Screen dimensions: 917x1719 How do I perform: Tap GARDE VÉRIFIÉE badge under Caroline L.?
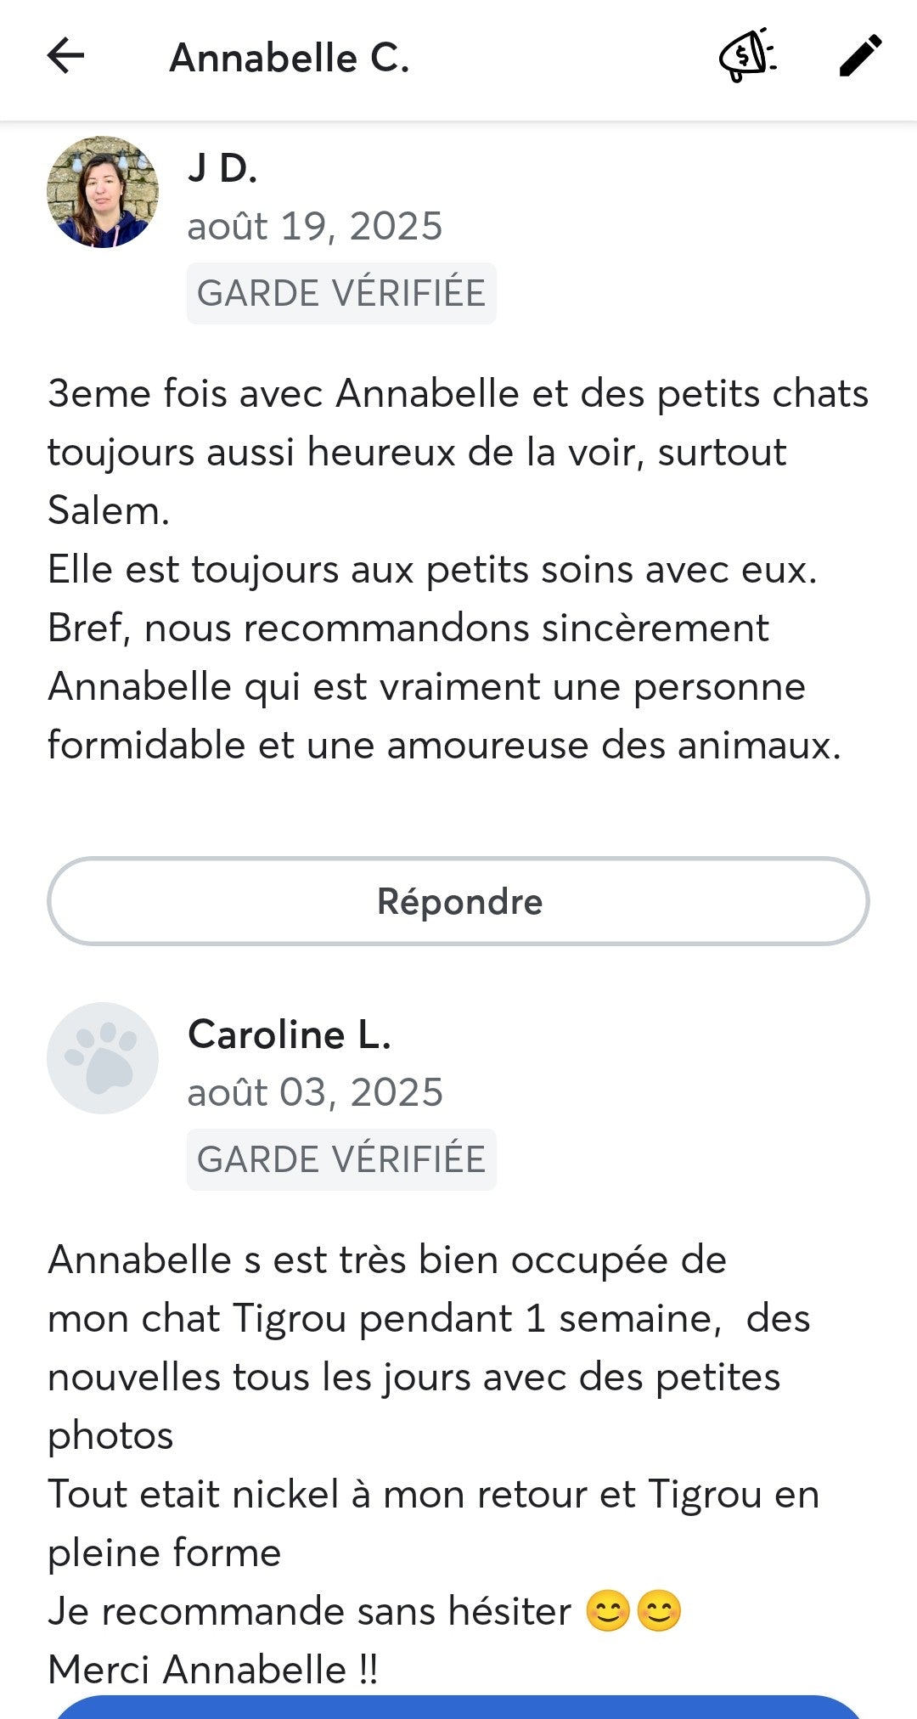pyautogui.click(x=341, y=1160)
